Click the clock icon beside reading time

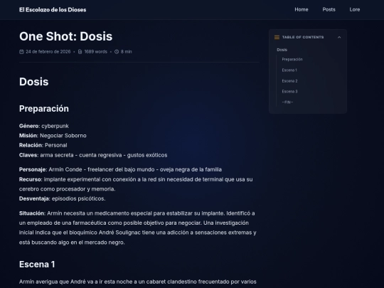coord(117,52)
